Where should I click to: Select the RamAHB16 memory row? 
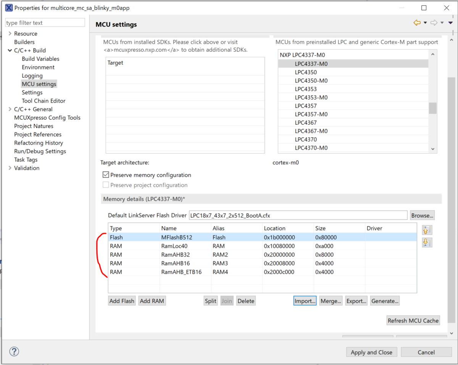coord(262,263)
